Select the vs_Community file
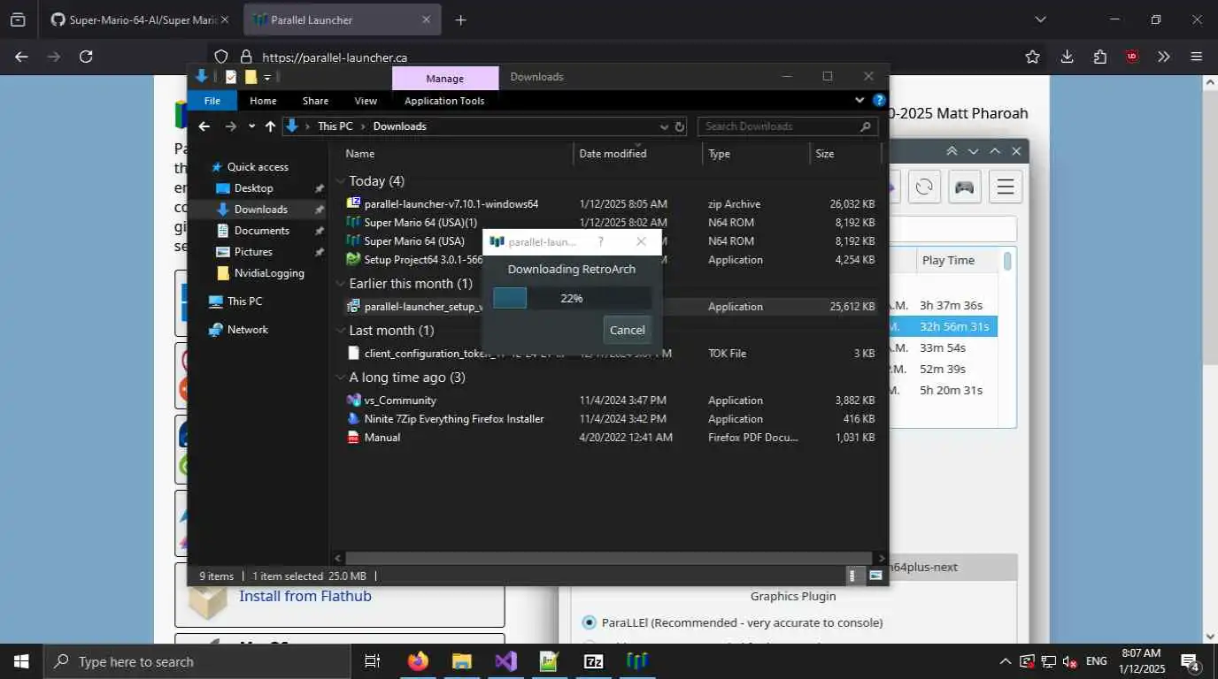This screenshot has width=1218, height=679. point(400,401)
